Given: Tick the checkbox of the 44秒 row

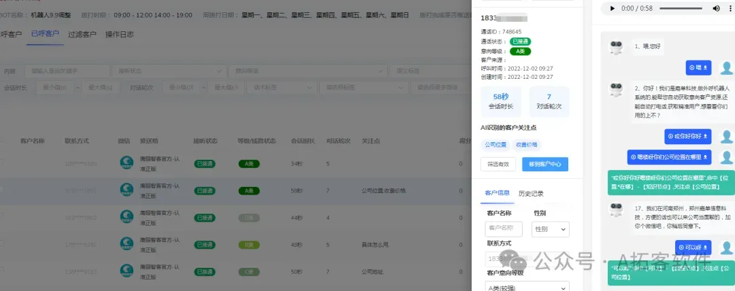Looking at the screenshot, I should (x=1, y=216).
